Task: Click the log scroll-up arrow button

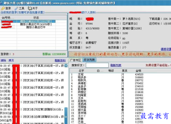Action: [x=66, y=66]
